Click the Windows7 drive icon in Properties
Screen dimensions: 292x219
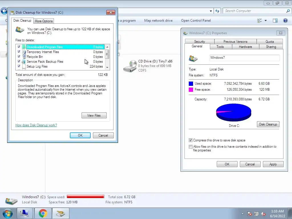pyautogui.click(x=193, y=58)
